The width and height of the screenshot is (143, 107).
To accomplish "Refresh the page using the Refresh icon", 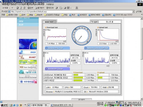I will pos(21,8).
